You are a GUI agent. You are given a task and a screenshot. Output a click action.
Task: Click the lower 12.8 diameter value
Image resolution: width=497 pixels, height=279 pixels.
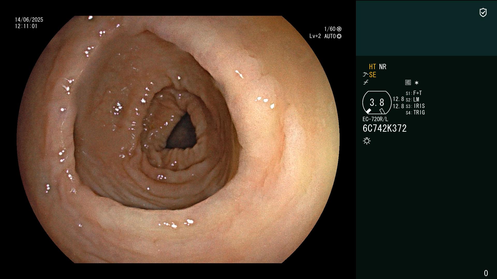(x=398, y=106)
